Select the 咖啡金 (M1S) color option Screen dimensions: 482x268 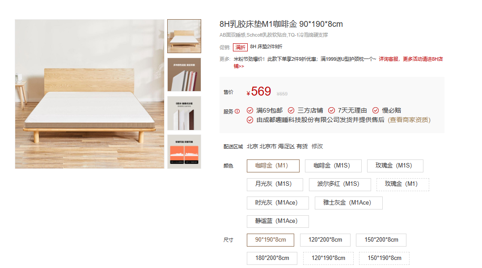tap(333, 166)
